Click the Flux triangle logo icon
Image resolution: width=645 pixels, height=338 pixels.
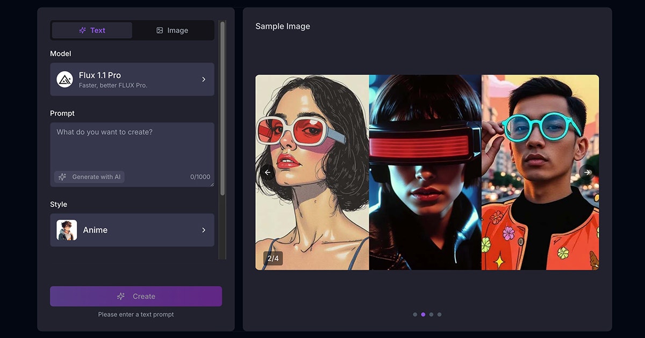click(x=66, y=79)
